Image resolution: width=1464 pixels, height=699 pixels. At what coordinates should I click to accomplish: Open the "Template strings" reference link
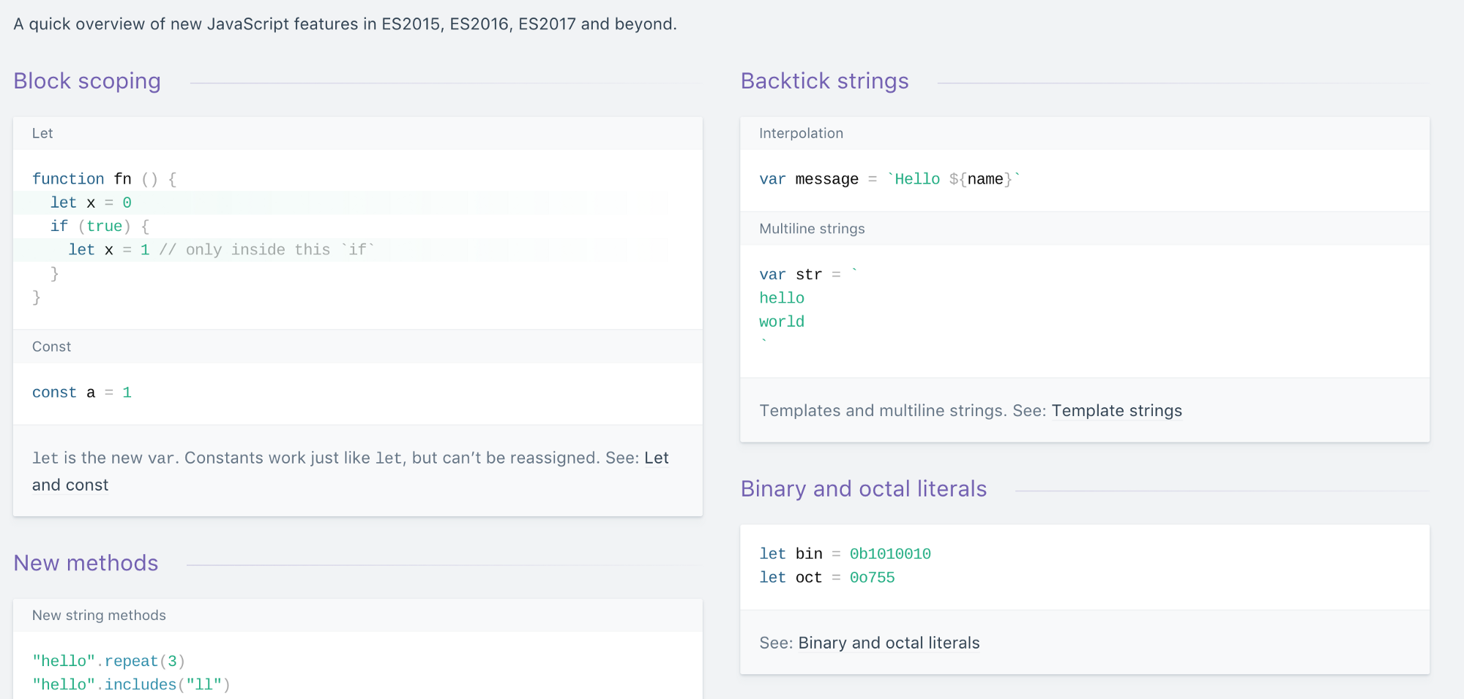tap(1116, 411)
